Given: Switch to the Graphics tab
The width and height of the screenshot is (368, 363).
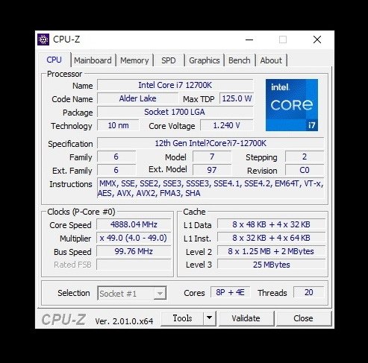Looking at the screenshot, I should [x=205, y=60].
